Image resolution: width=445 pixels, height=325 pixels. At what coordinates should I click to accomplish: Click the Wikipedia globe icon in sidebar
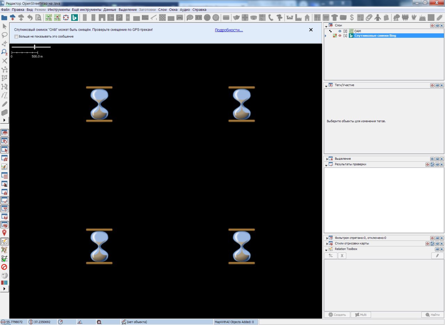click(x=5, y=275)
